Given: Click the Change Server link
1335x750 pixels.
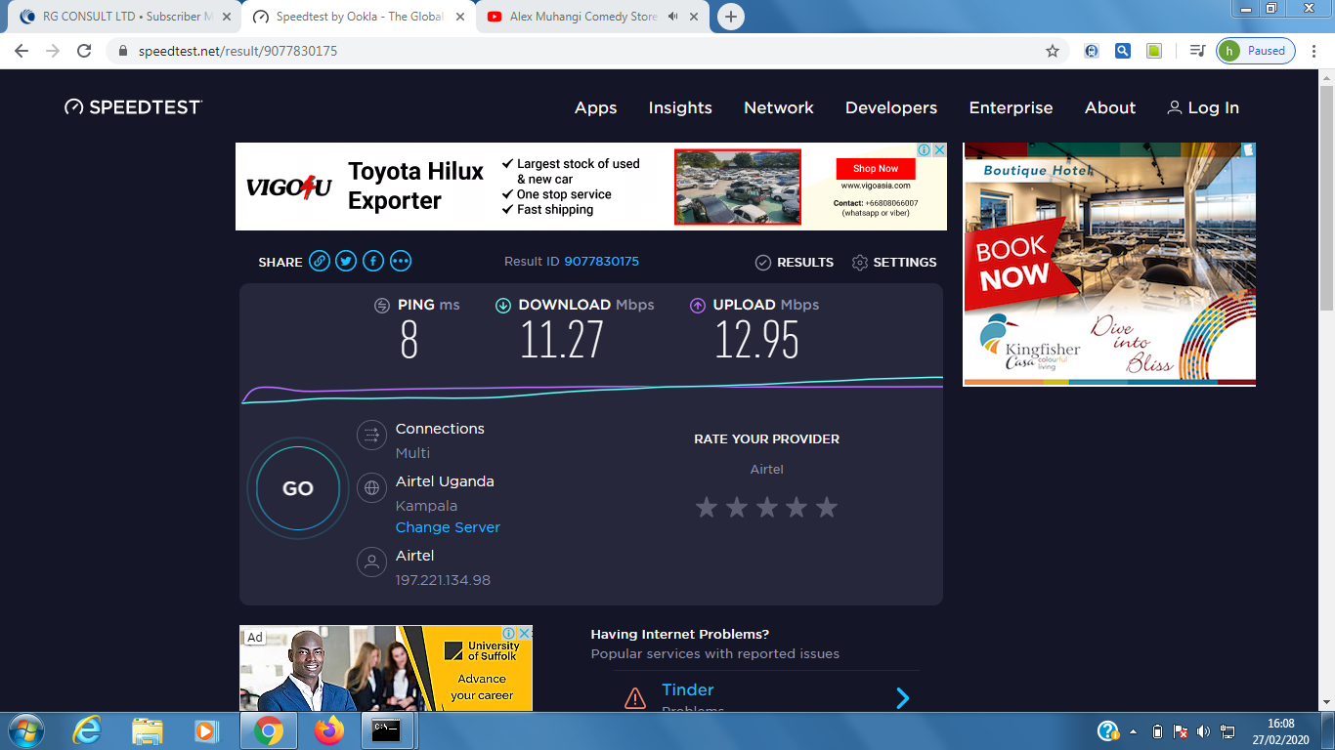Looking at the screenshot, I should pos(448,527).
